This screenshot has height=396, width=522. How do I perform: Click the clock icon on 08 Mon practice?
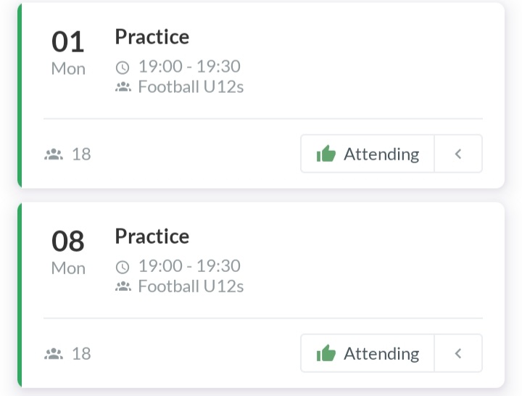point(123,267)
